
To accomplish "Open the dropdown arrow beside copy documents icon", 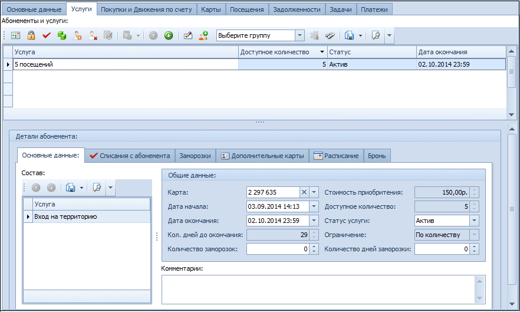I will point(138,35).
